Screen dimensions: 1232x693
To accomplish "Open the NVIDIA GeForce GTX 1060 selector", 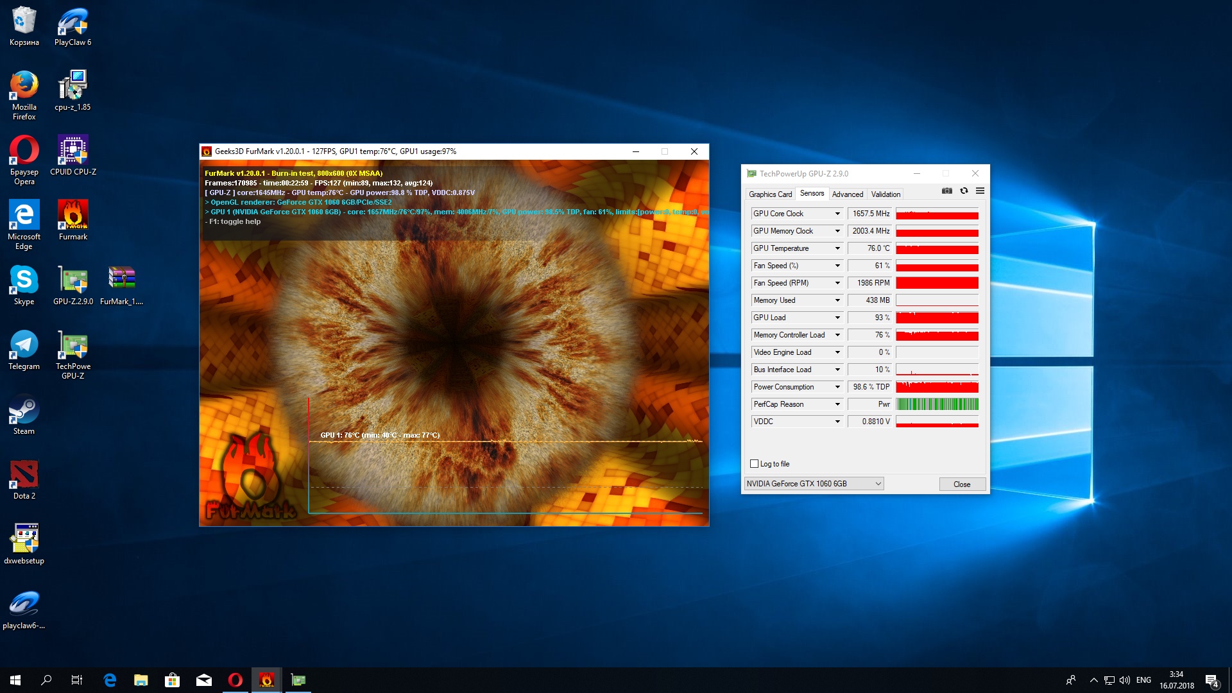I will pos(814,484).
